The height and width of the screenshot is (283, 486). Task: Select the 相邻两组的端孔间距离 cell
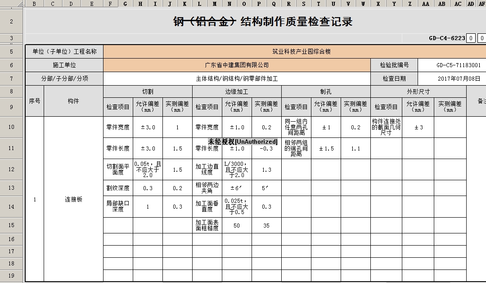click(x=296, y=148)
